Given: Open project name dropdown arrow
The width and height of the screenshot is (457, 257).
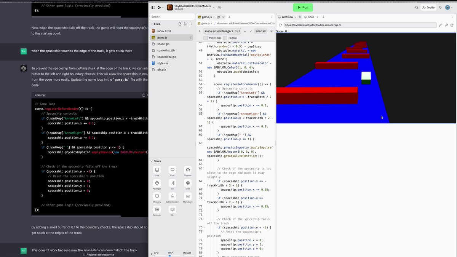Looking at the screenshot, I should [214, 7].
